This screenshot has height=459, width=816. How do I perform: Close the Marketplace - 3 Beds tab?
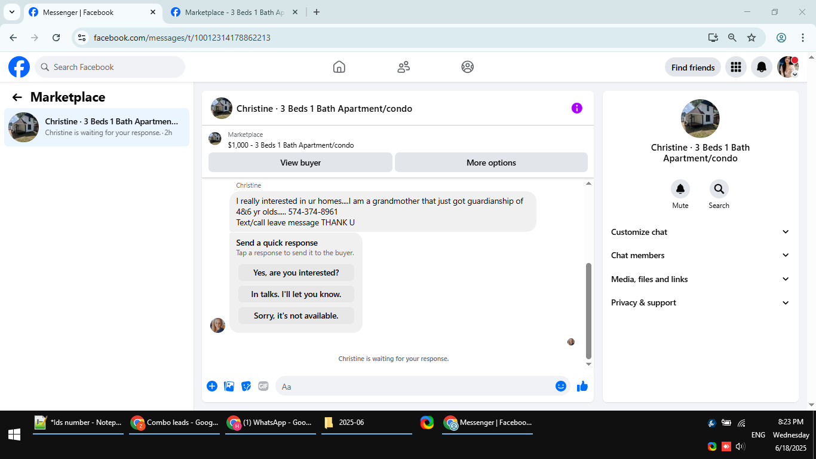click(x=295, y=12)
